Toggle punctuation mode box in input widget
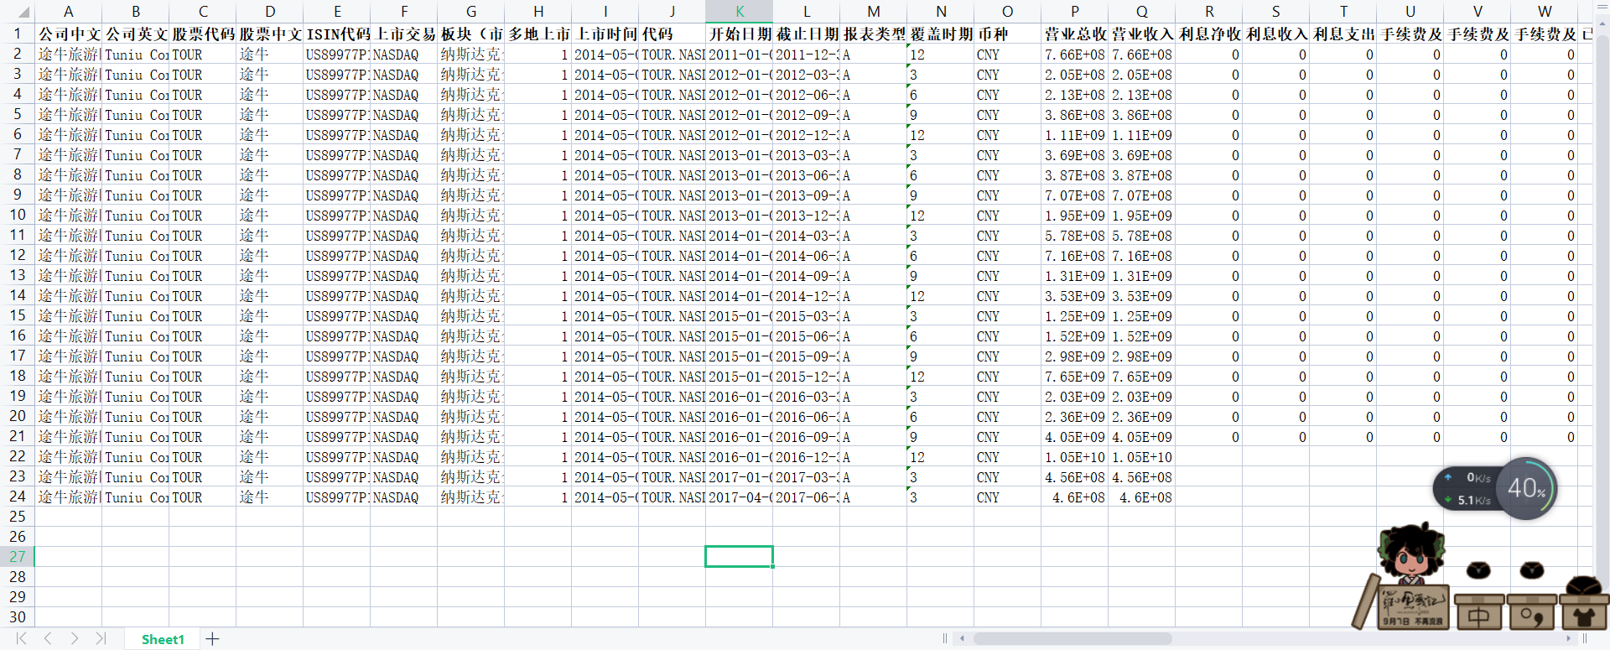The image size is (1610, 650). coord(1532,615)
